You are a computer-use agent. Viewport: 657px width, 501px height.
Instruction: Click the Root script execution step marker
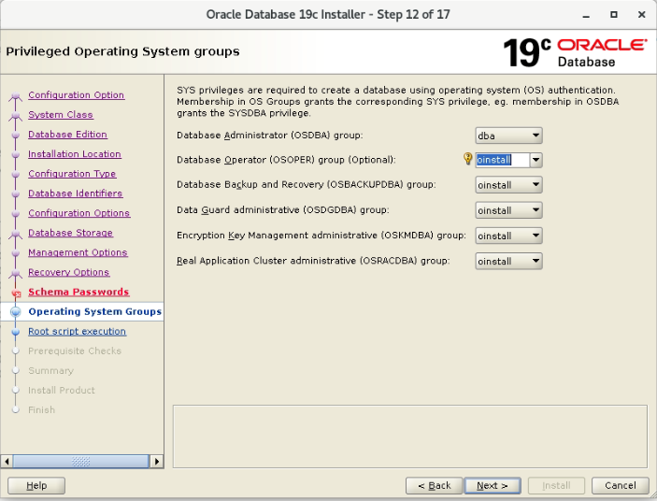[16, 332]
